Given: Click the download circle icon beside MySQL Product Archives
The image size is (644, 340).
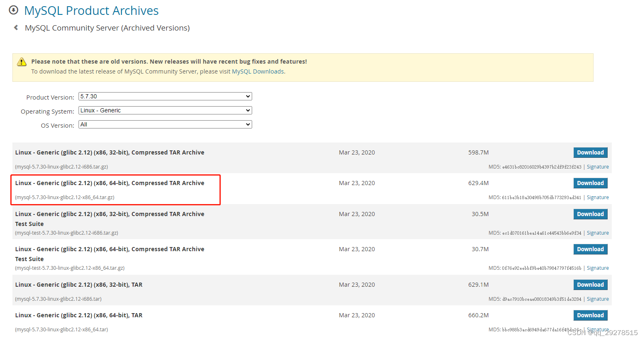Looking at the screenshot, I should click(14, 10).
